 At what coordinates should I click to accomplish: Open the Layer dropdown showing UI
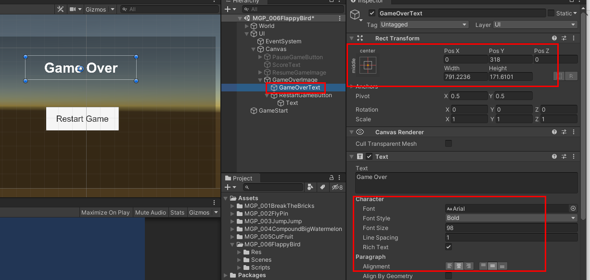[x=535, y=25]
